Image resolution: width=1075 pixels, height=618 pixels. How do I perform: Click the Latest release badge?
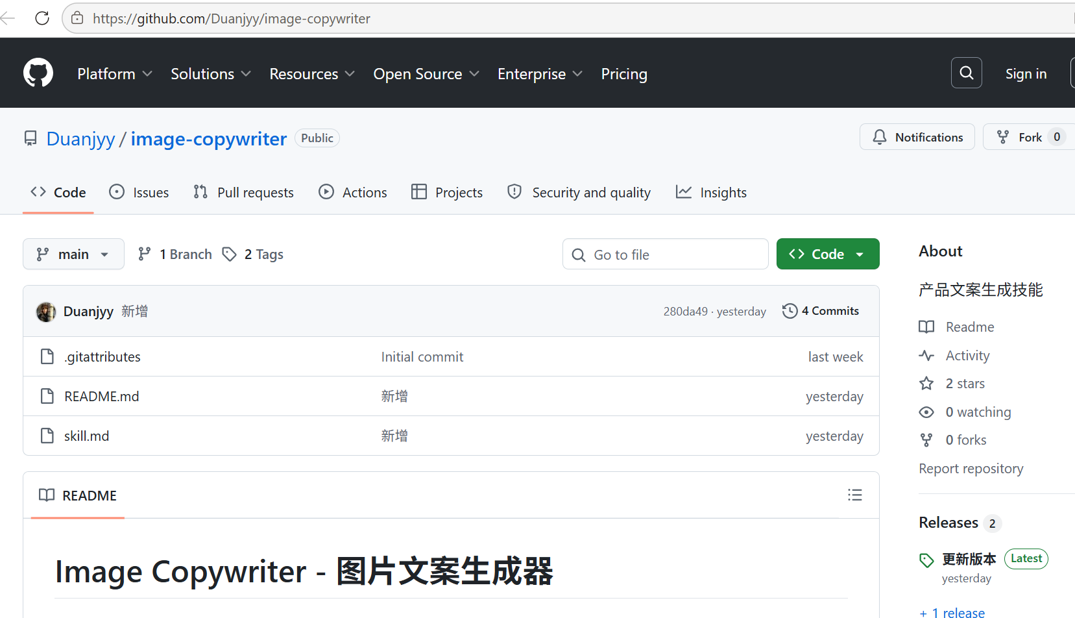pyautogui.click(x=1026, y=558)
